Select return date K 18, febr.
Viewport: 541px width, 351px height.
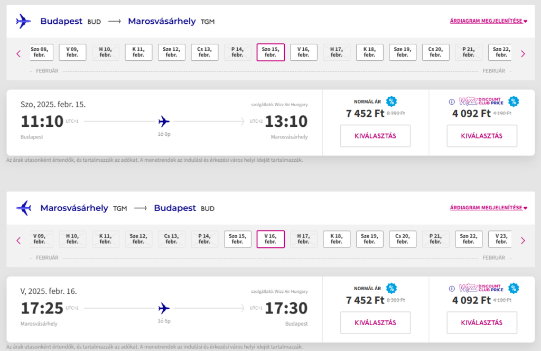(337, 239)
